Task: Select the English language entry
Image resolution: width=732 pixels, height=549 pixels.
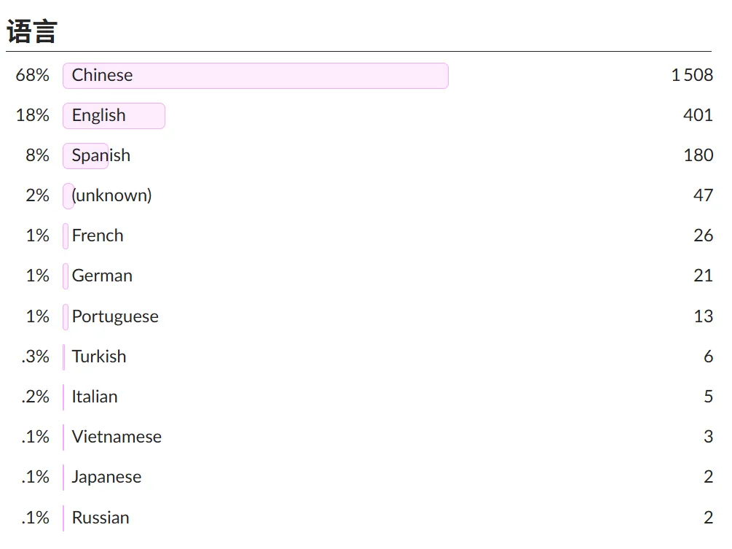Action: [98, 115]
